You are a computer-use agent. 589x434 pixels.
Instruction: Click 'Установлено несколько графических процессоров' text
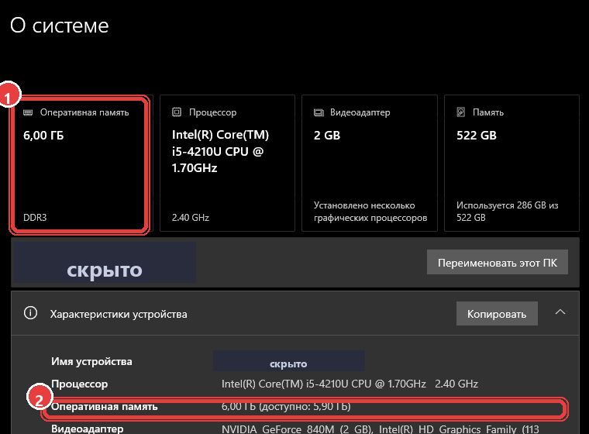[370, 211]
